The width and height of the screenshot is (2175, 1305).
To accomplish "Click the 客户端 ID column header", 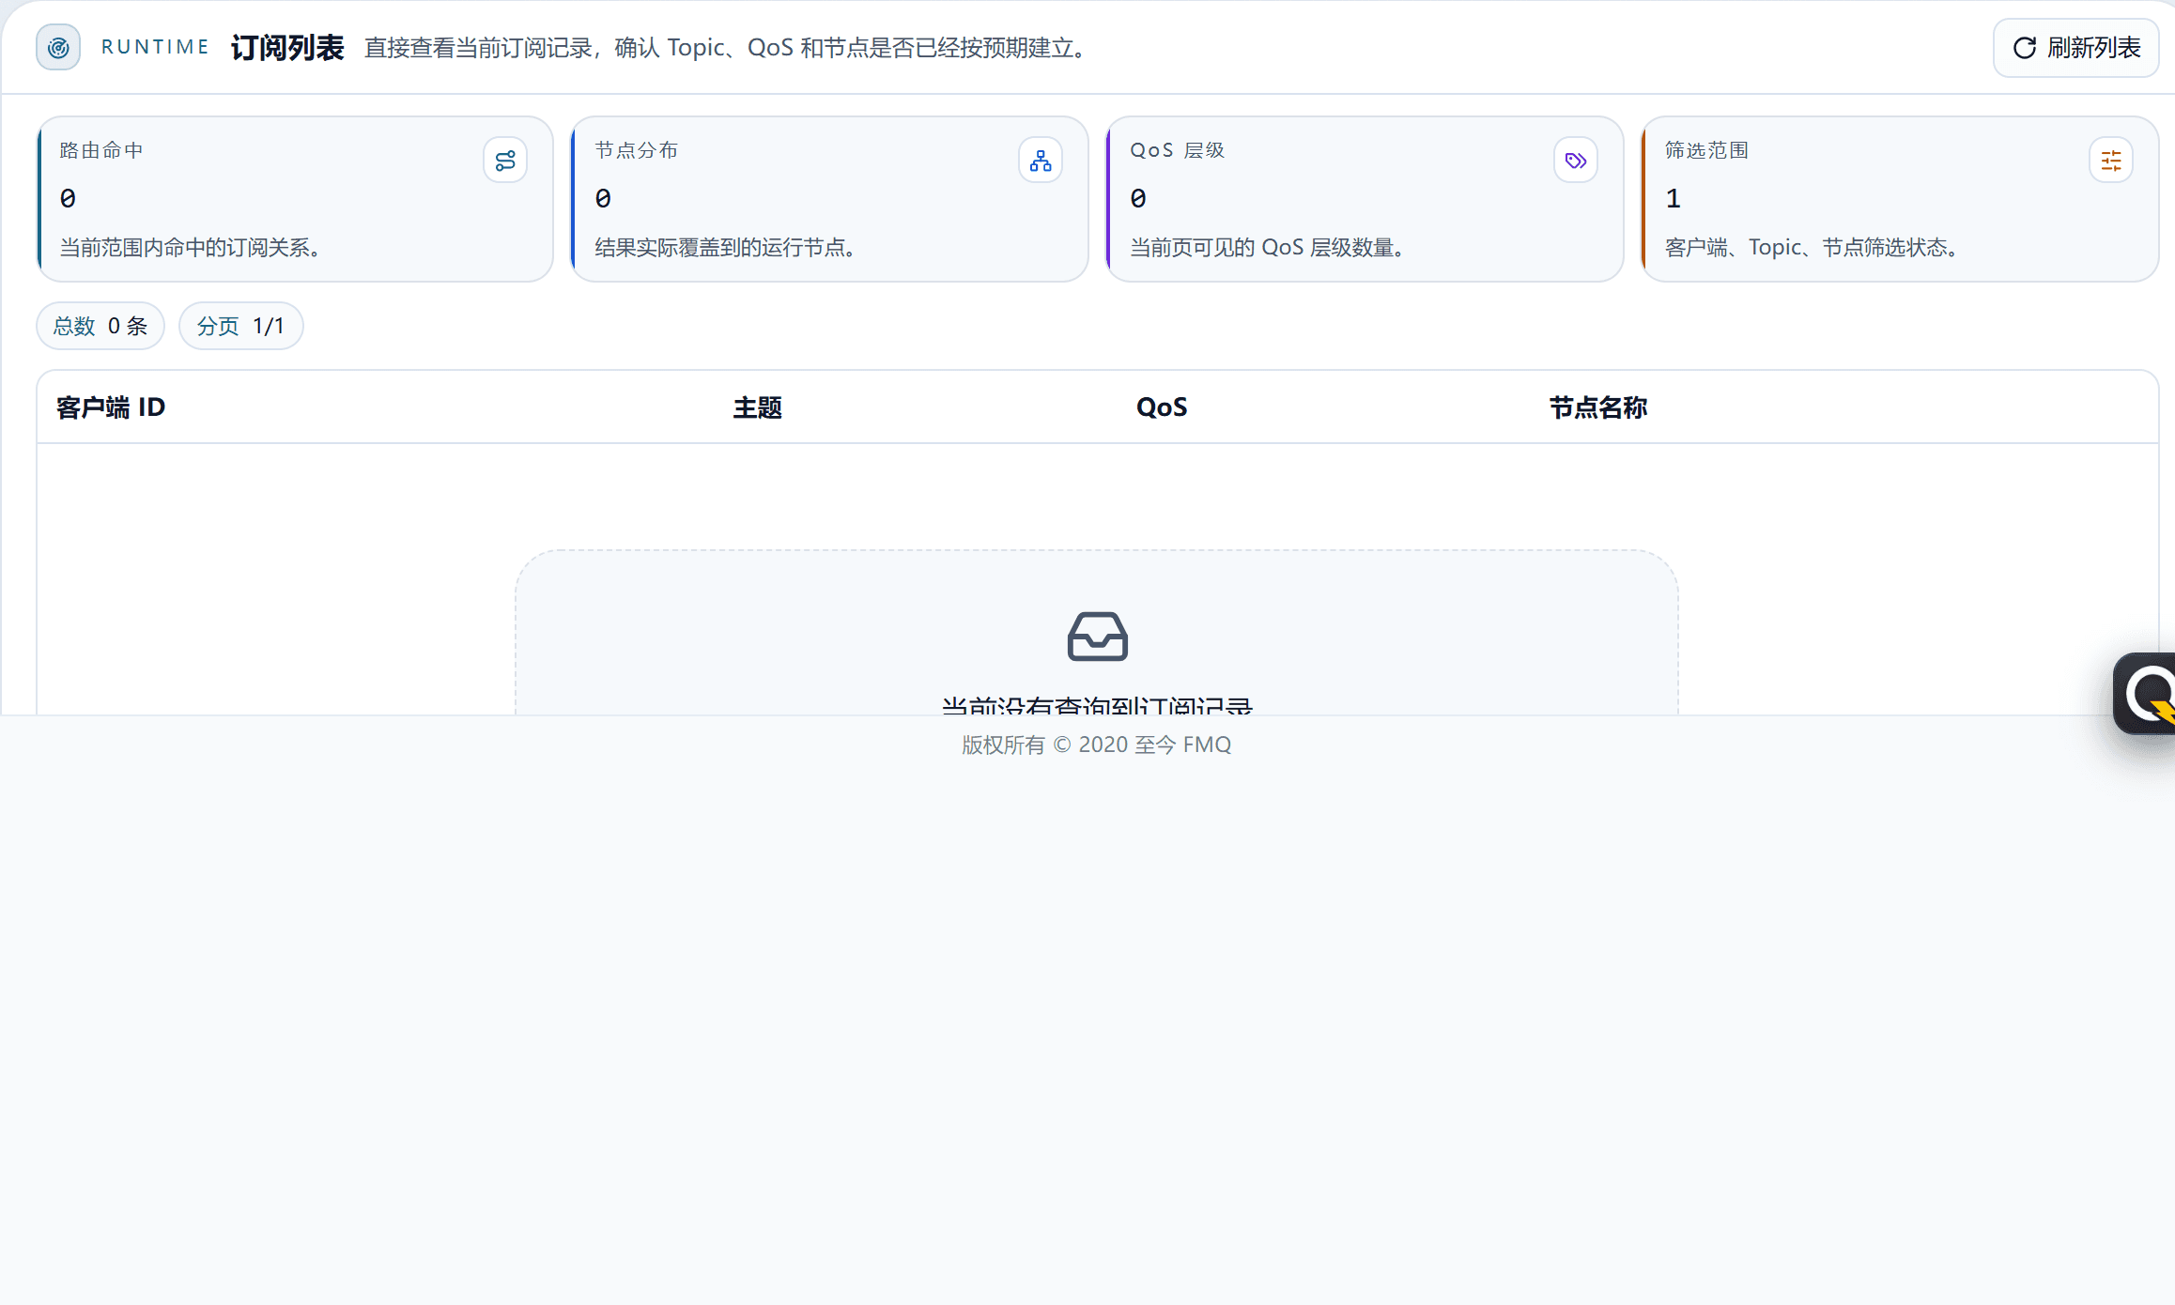I will tap(111, 407).
